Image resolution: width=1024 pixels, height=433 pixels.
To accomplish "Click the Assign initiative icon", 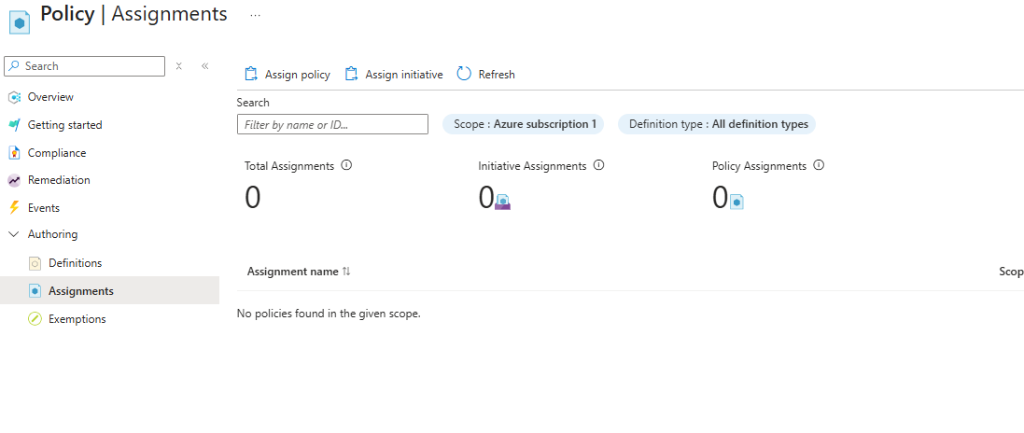I will [351, 74].
